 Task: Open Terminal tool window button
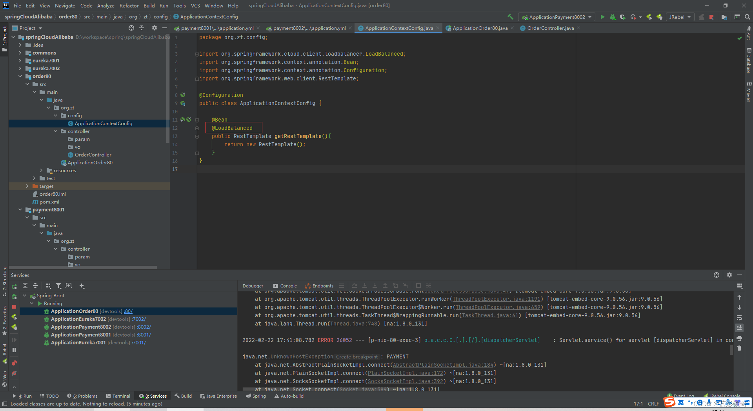coord(118,396)
